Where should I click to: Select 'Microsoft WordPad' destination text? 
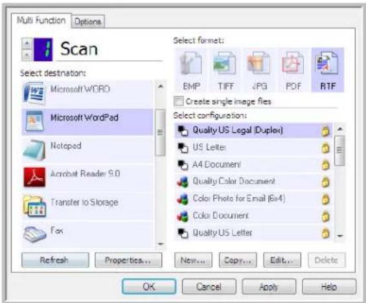[x=84, y=118]
